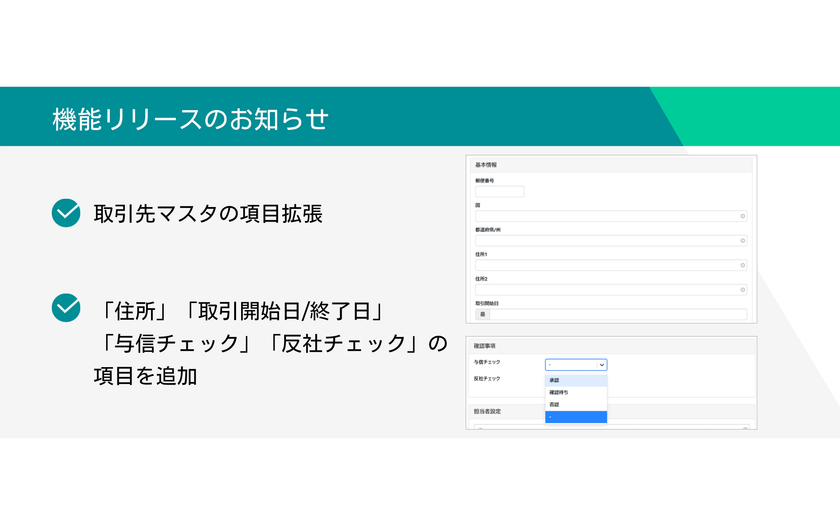The image size is (840, 525).
Task: Click into the 住所1 text field
Action: (605, 265)
